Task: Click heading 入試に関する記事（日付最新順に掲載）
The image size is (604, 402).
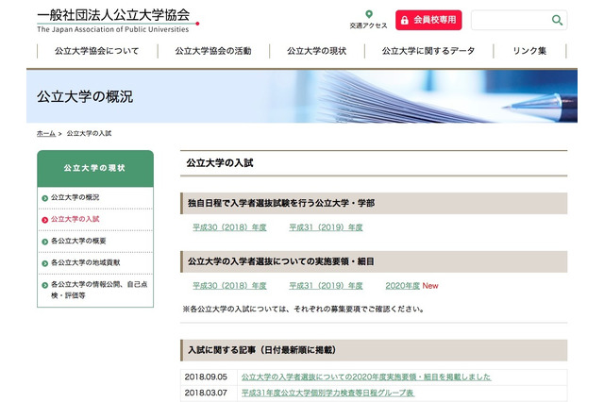Action: [x=262, y=350]
